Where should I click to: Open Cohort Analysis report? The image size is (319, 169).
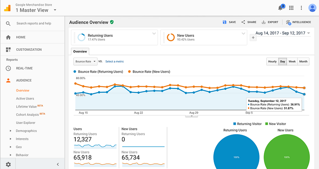(x=28, y=115)
